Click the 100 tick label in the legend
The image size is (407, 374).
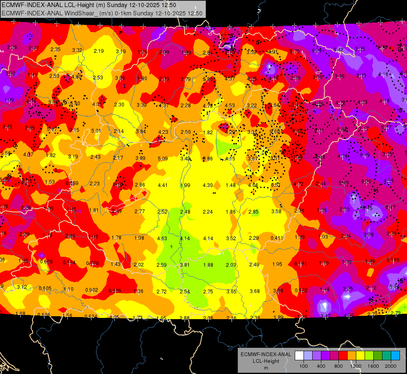[x=303, y=366]
